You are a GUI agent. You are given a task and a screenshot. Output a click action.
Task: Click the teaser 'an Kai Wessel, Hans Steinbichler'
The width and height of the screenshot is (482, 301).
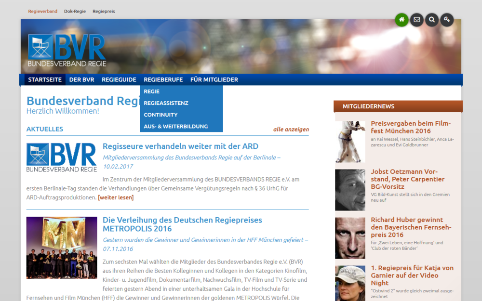coord(412,142)
